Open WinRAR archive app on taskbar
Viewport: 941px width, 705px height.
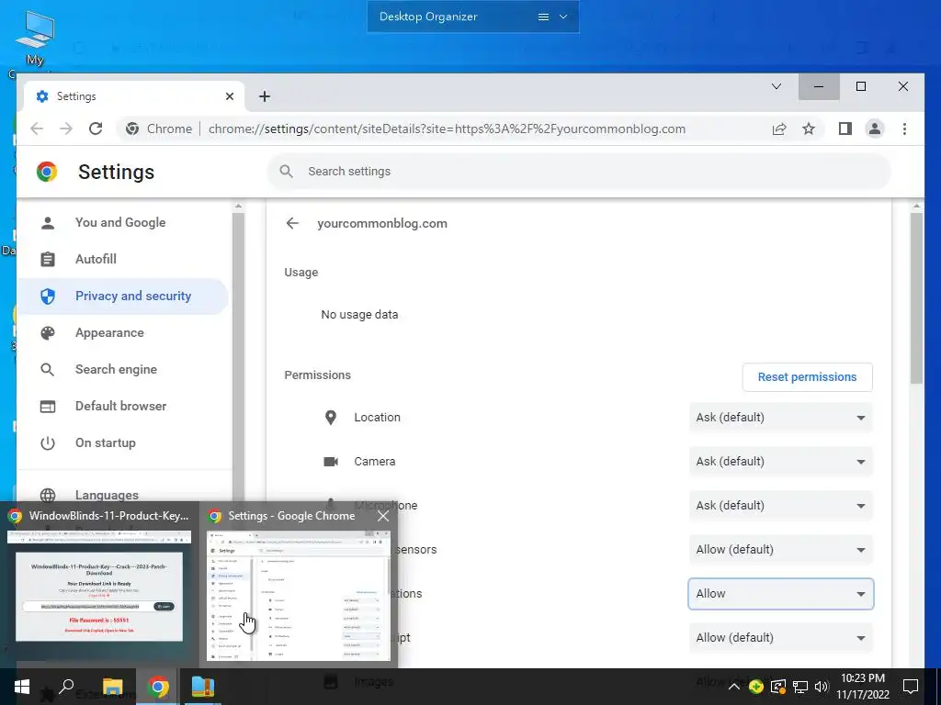click(203, 687)
